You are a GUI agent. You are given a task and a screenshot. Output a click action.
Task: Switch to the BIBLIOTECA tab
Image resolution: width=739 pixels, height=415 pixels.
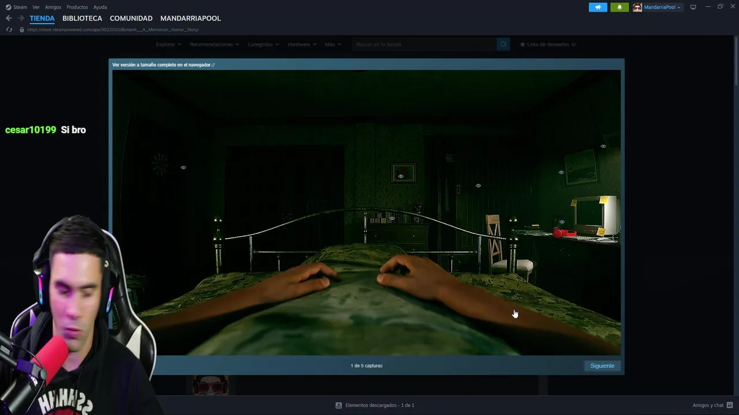pyautogui.click(x=82, y=18)
